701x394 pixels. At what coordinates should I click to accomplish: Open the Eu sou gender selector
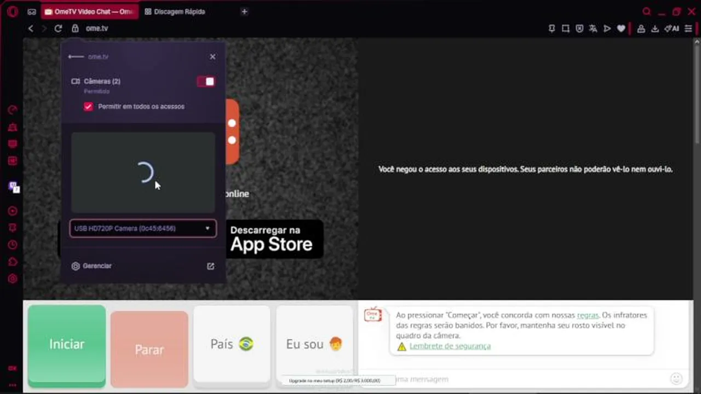click(x=314, y=344)
